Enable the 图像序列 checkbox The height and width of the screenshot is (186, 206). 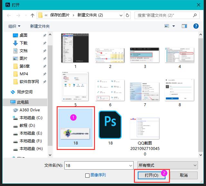87,175
